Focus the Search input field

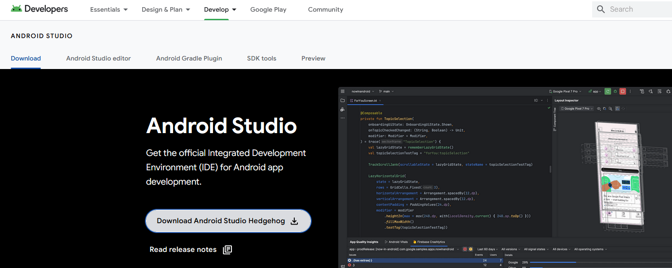tap(632, 9)
